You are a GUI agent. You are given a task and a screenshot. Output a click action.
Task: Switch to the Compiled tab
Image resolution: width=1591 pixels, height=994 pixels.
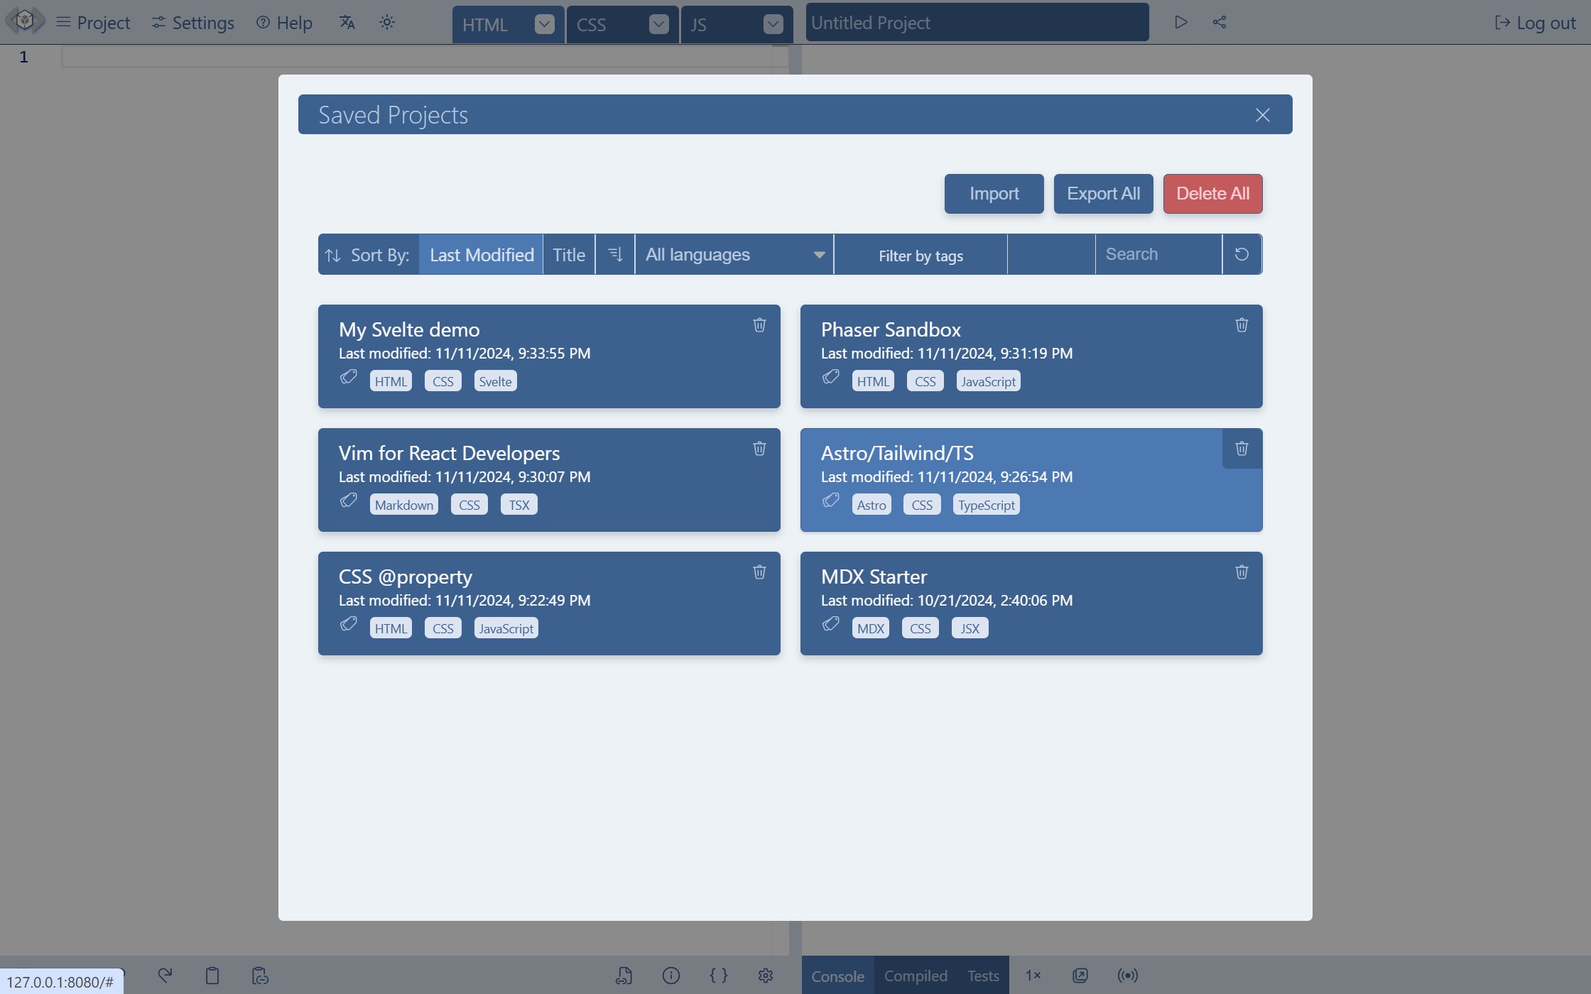coord(916,975)
